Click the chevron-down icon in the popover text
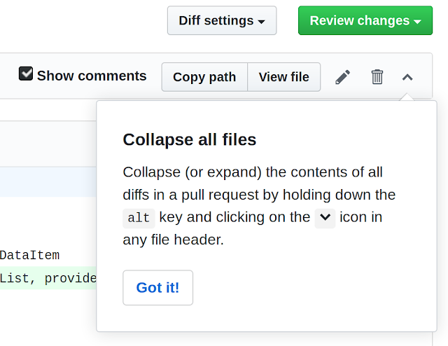 pos(325,219)
